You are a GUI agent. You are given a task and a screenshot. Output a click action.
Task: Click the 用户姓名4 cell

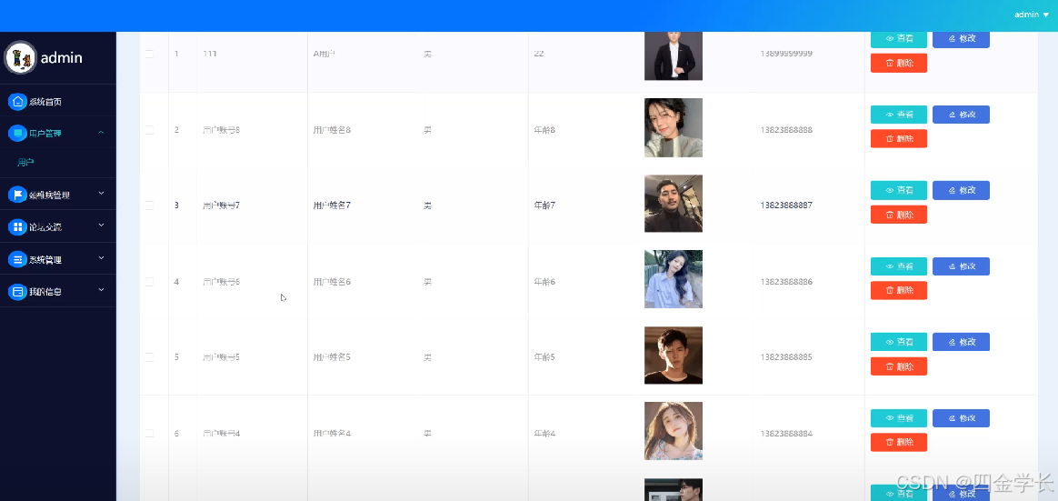[x=332, y=434]
